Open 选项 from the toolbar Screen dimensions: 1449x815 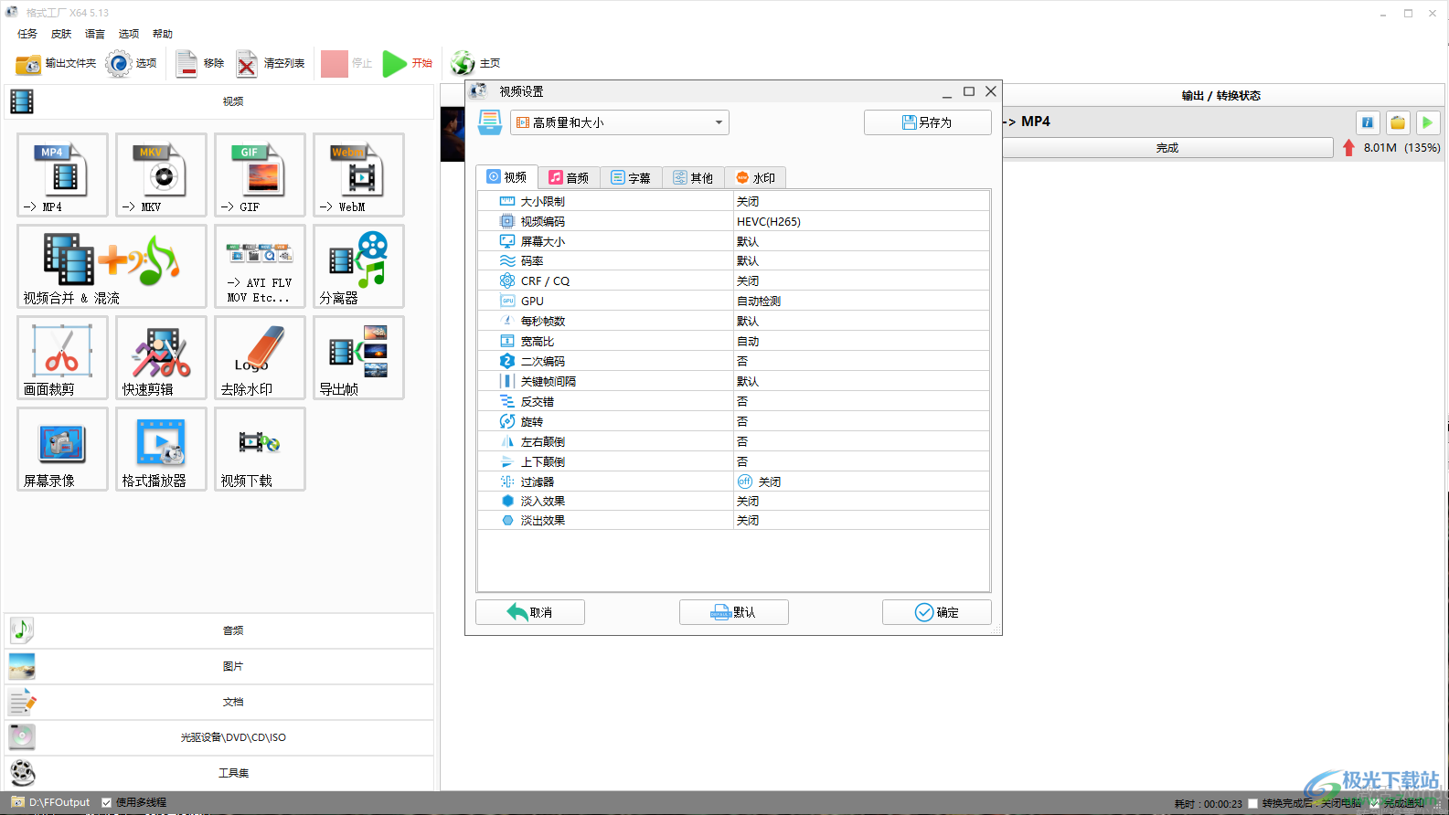131,63
